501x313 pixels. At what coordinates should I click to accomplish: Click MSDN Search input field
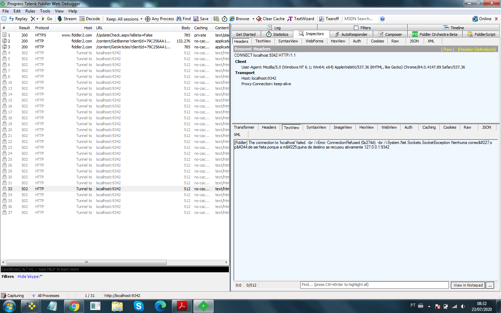coord(360,19)
